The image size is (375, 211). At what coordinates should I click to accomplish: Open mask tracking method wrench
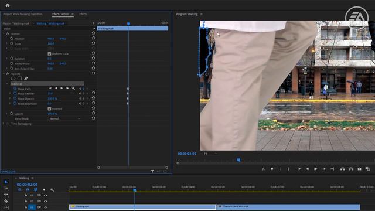73,89
